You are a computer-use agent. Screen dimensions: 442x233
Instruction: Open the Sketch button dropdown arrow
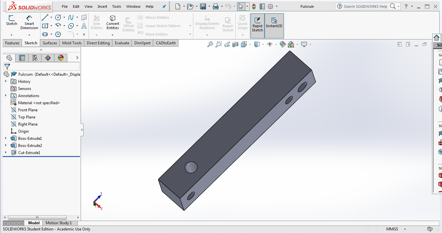[11, 35]
